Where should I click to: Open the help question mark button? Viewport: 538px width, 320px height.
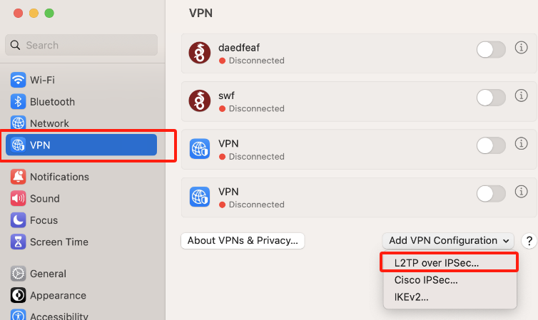tap(529, 241)
